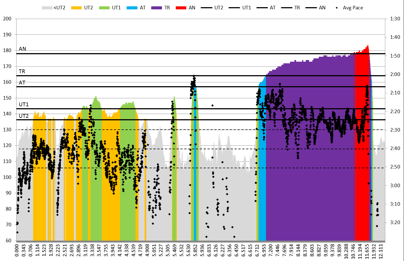Click the green UT1 legend swatch

[x=104, y=8]
